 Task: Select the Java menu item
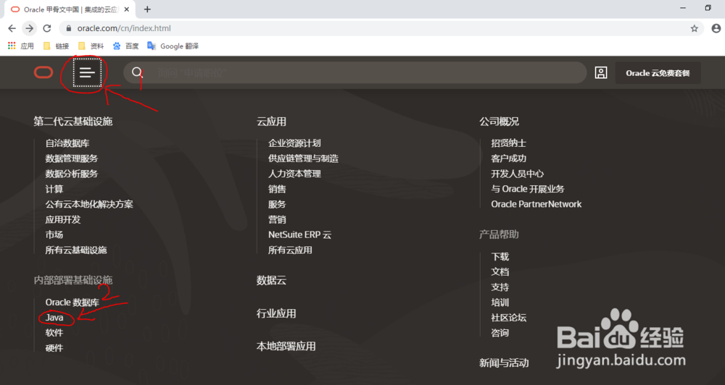coord(54,318)
